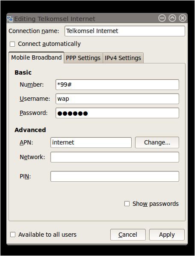Click the APN field containing internet
The width and height of the screenshot is (195, 256).
[91, 142]
